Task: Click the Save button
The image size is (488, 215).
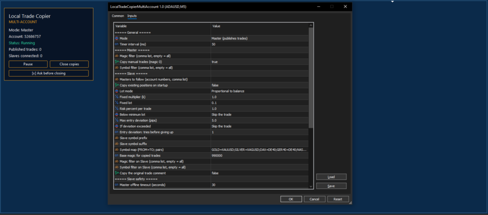Action: (331, 186)
